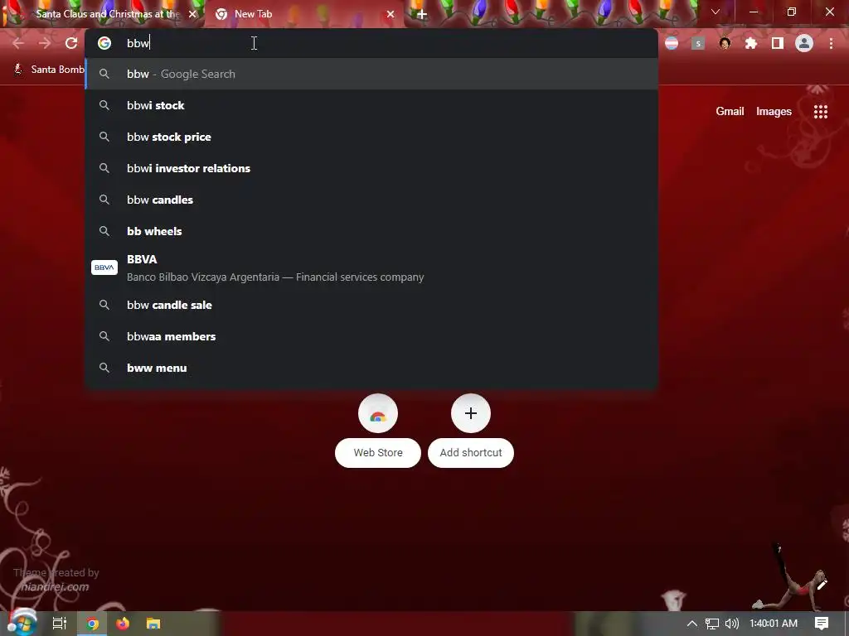Click the Add shortcut label
This screenshot has height=636, width=849.
point(471,453)
